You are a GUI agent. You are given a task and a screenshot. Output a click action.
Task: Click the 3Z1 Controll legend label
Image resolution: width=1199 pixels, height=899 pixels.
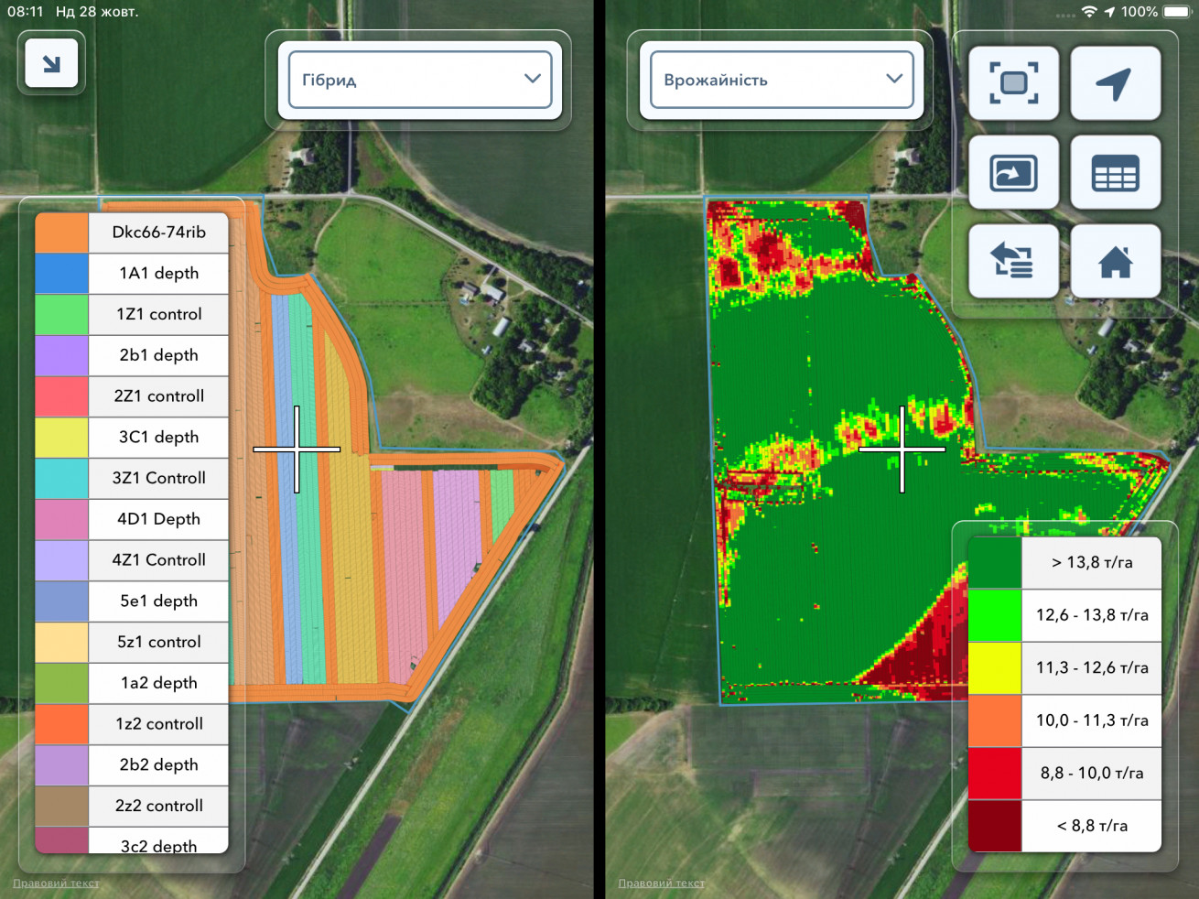(158, 478)
